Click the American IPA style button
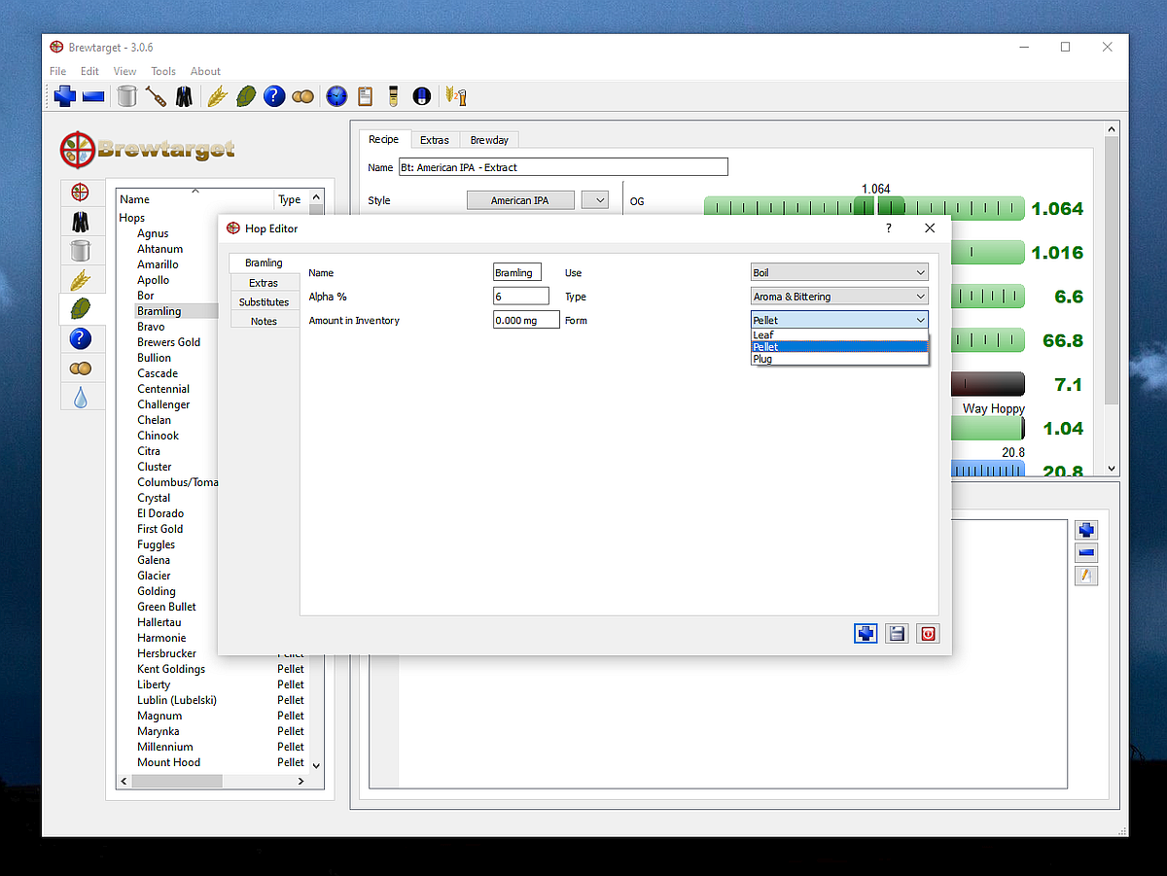 pyautogui.click(x=519, y=200)
